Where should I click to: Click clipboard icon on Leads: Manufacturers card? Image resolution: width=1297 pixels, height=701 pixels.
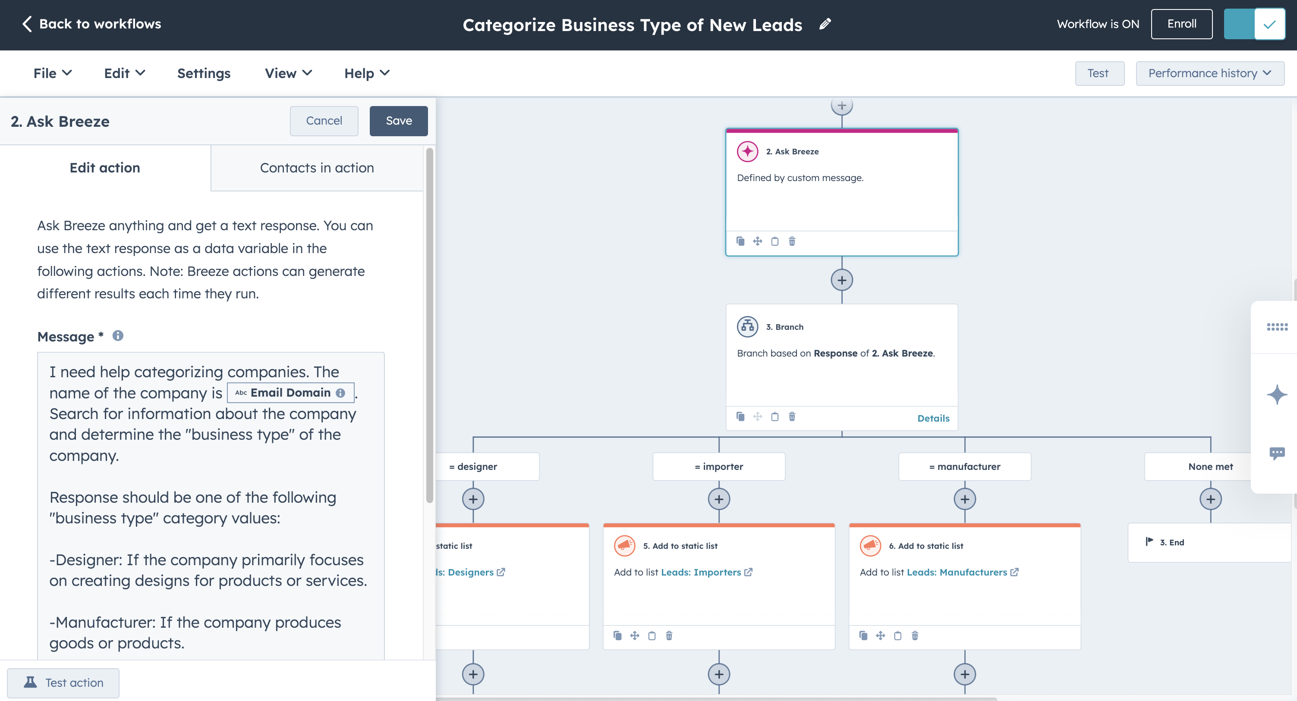[x=897, y=635]
